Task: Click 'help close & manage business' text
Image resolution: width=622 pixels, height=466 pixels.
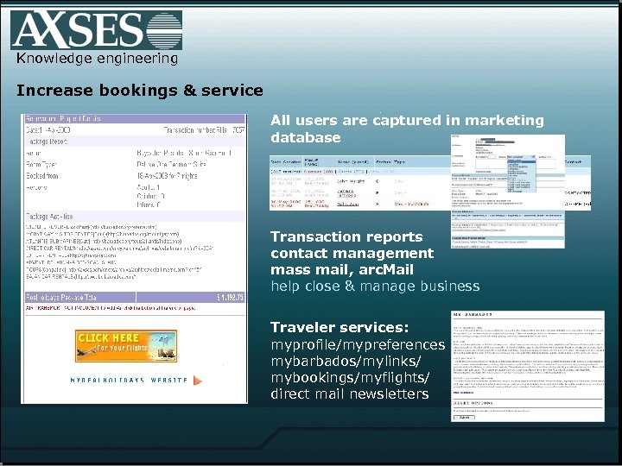Action: point(375,287)
